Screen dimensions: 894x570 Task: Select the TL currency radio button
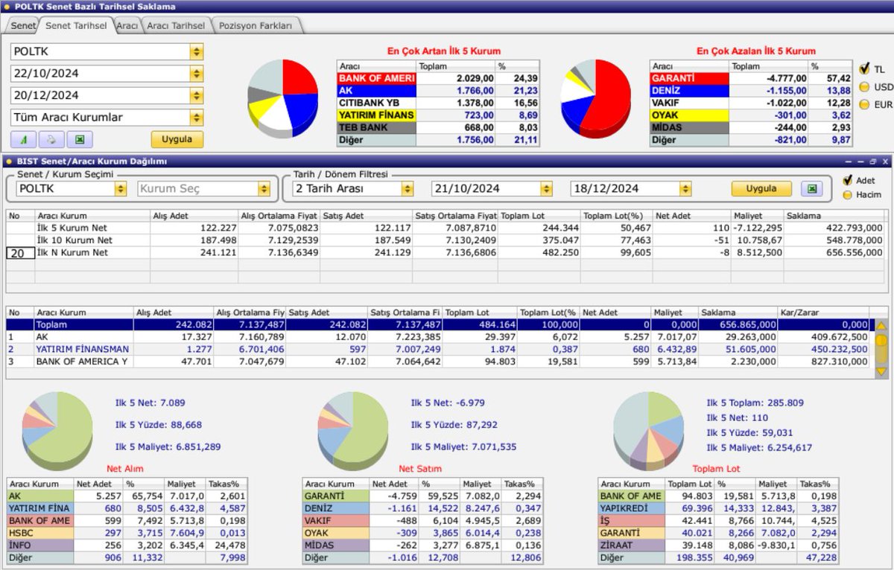tap(864, 68)
